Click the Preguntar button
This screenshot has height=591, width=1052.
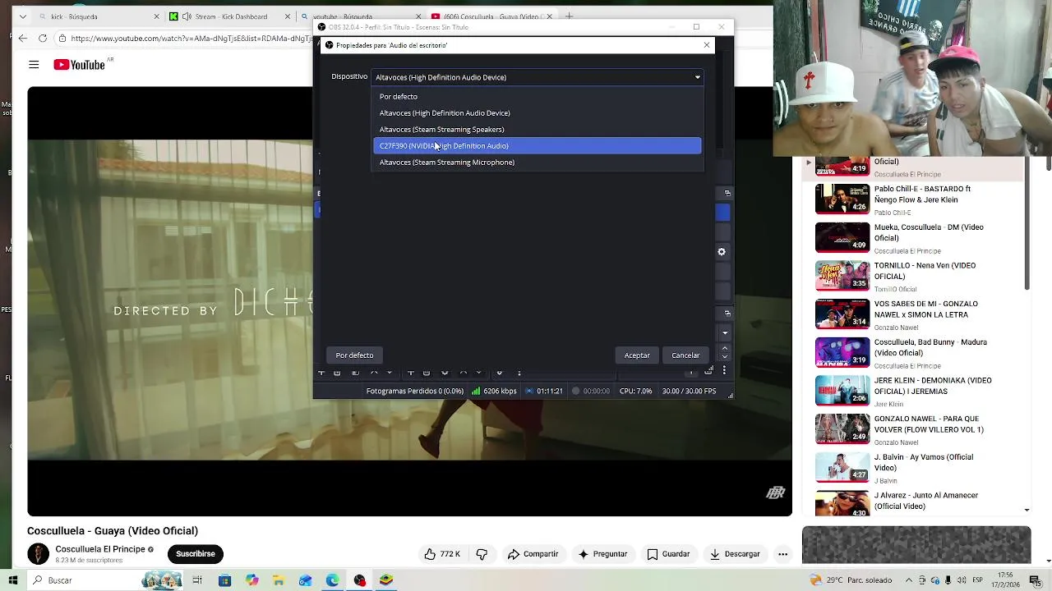(602, 554)
